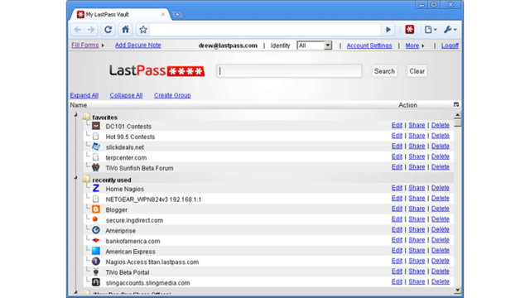Open the page menu icon
The width and height of the screenshot is (530, 298).
[431, 30]
